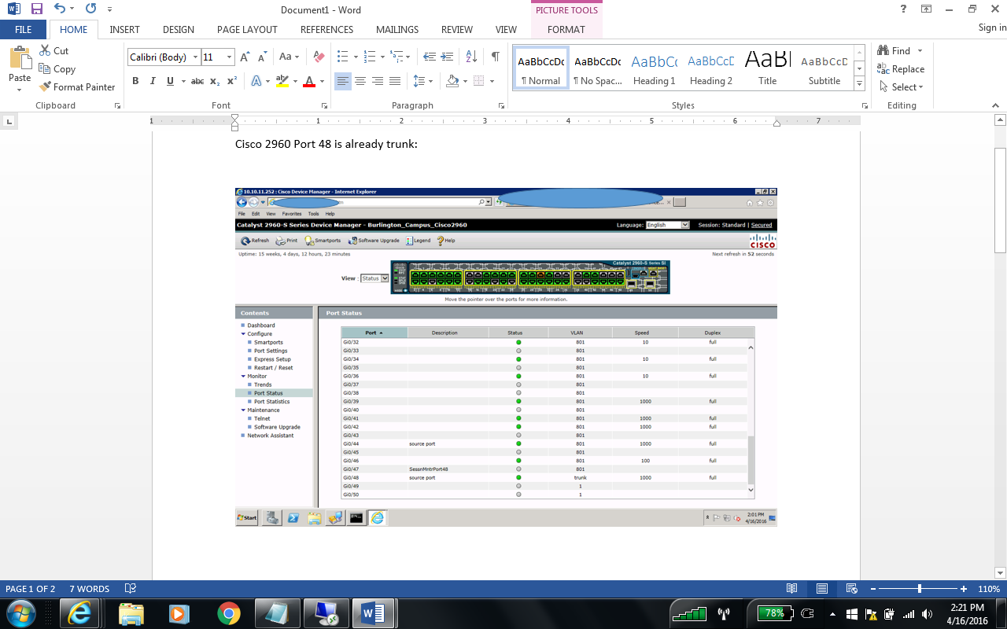Click the Zoom Out minus icon

coord(874,589)
